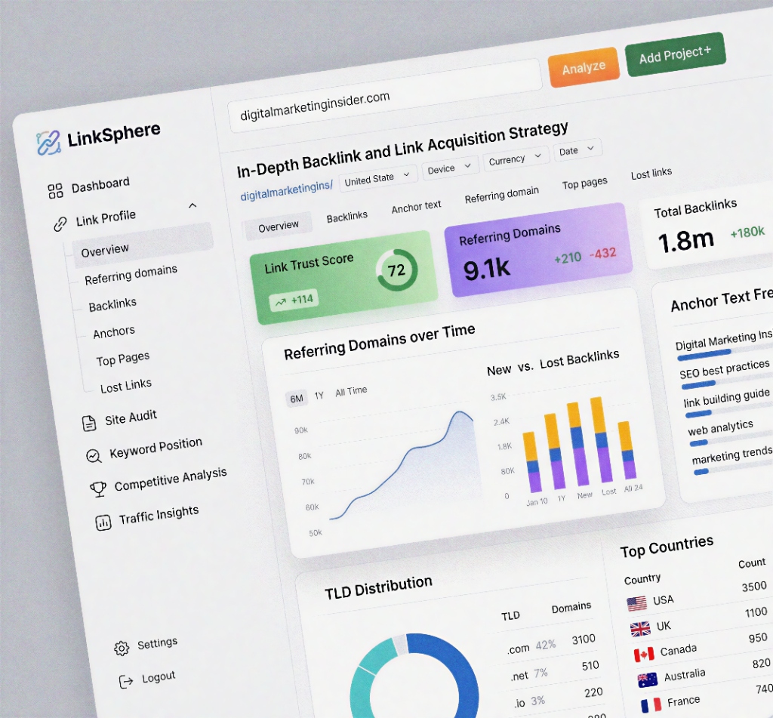Open Dashboard grid icon
This screenshot has height=718, width=773.
pos(55,191)
